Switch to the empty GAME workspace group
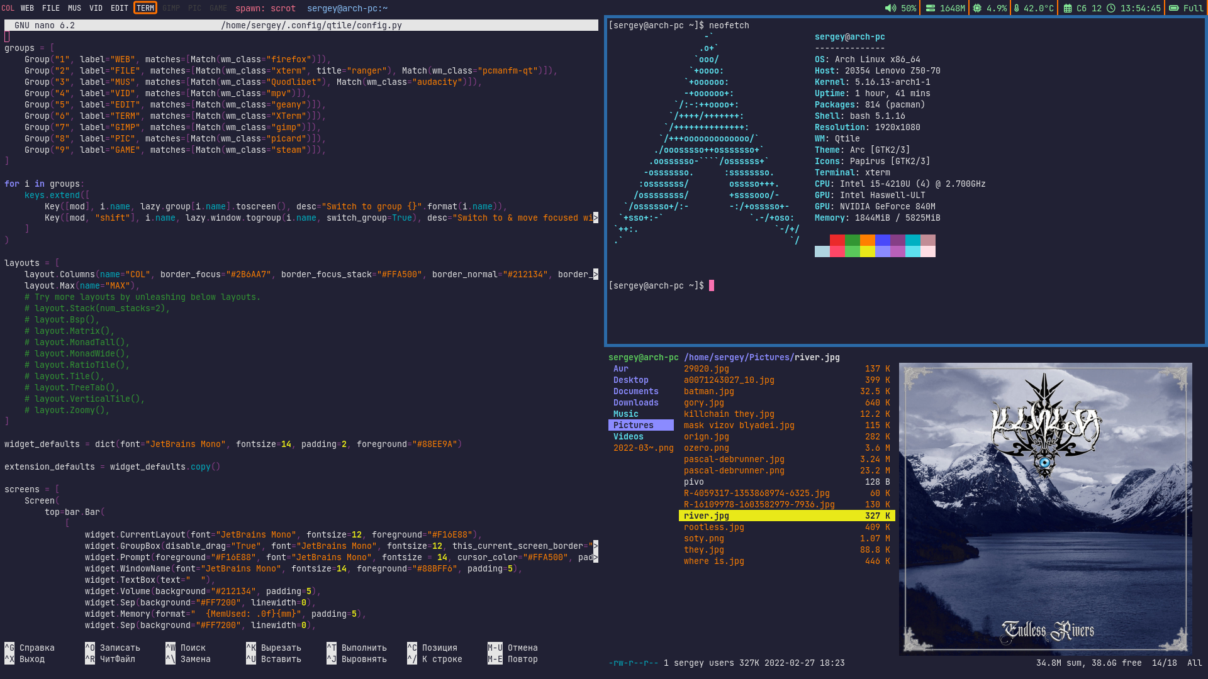 coord(218,8)
